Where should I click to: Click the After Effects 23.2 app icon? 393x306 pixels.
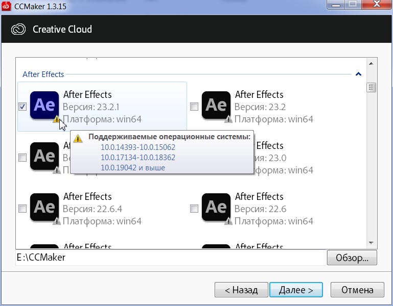click(216, 105)
